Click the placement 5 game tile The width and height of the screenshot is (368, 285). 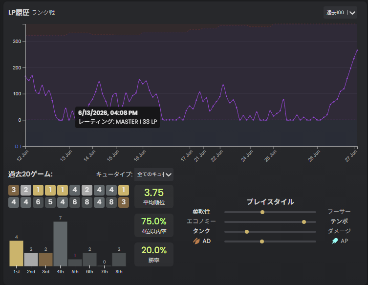coord(50,202)
